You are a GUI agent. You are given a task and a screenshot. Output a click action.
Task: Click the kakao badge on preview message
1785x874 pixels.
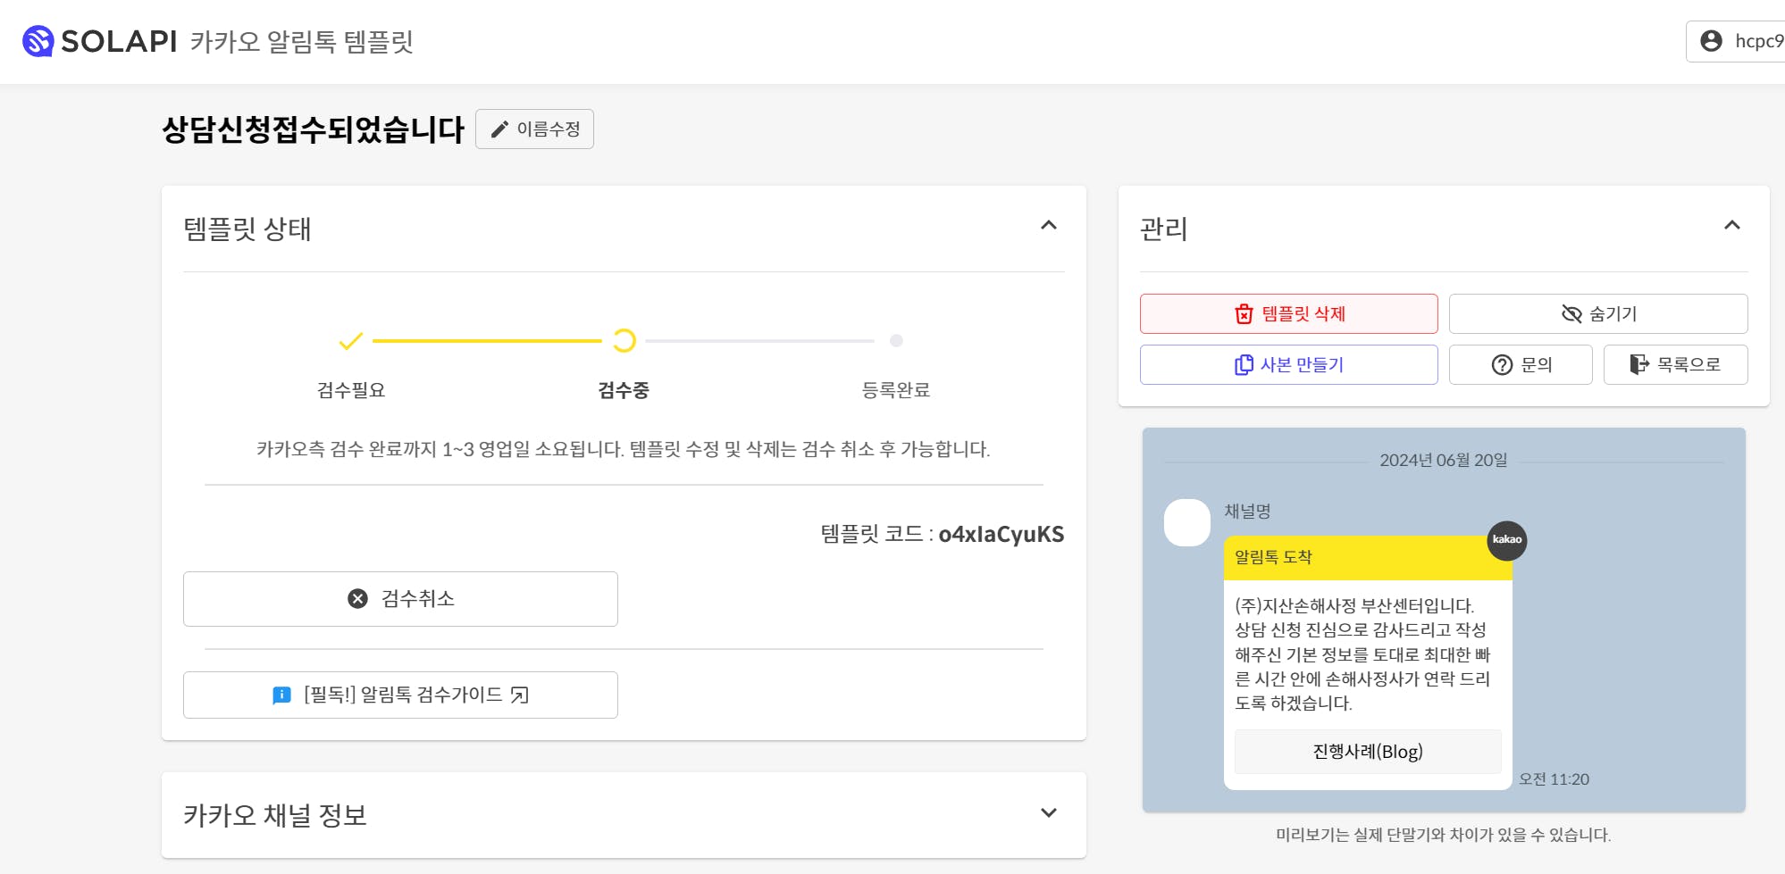pyautogui.click(x=1506, y=540)
